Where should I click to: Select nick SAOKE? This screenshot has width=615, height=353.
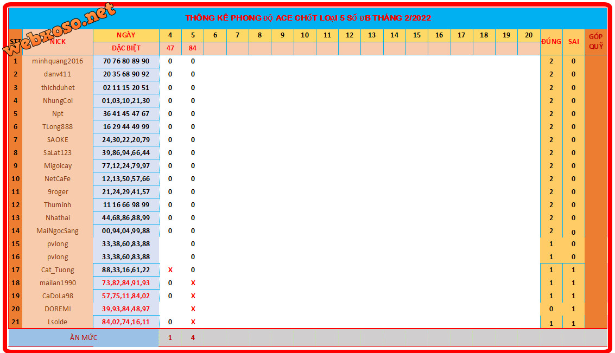(x=58, y=139)
